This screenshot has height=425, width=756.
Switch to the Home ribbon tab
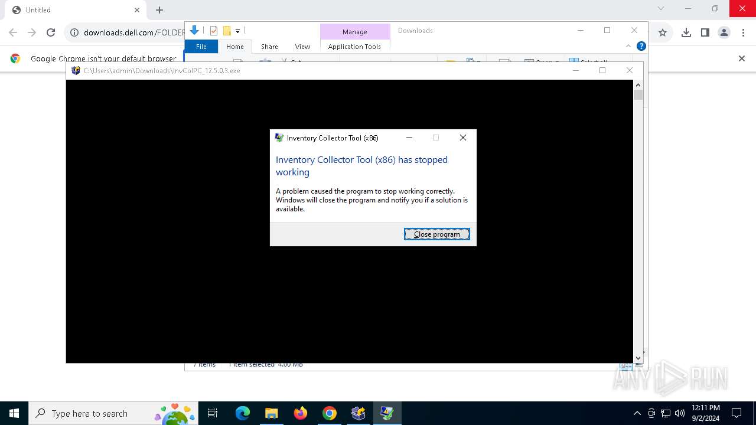[235, 47]
